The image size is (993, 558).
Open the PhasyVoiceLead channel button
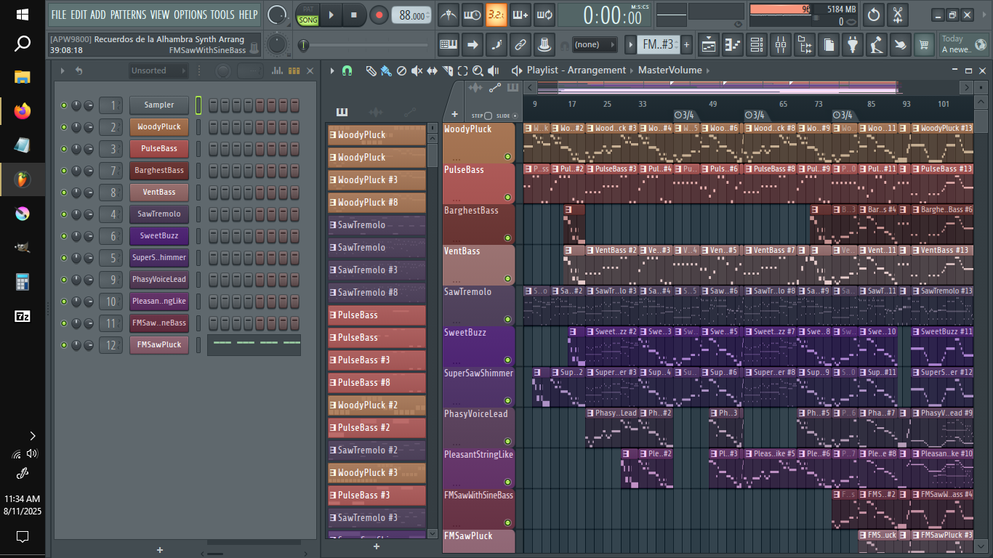coord(159,280)
